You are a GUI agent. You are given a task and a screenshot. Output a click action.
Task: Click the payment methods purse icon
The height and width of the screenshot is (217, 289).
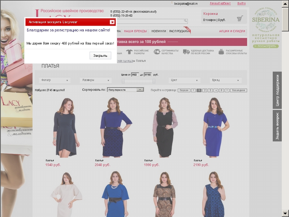(221, 52)
